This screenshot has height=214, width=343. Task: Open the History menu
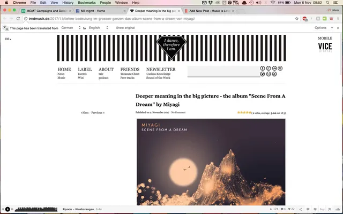tap(68, 3)
